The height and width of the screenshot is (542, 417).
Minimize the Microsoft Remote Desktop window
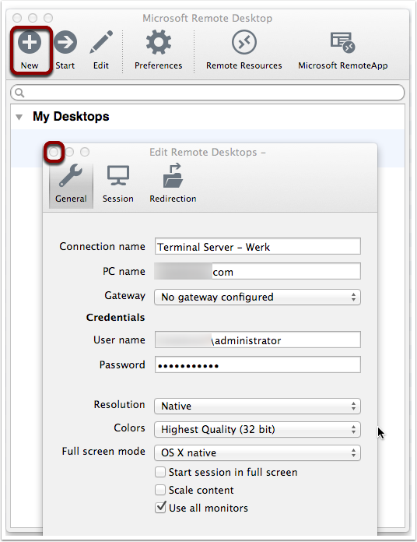tap(33, 18)
